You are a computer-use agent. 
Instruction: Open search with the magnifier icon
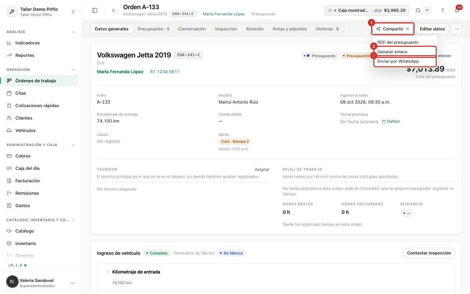tap(418, 10)
